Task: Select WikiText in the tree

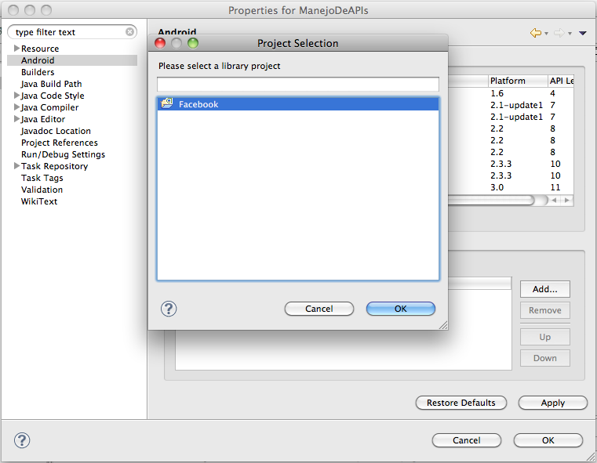Action: tap(39, 201)
